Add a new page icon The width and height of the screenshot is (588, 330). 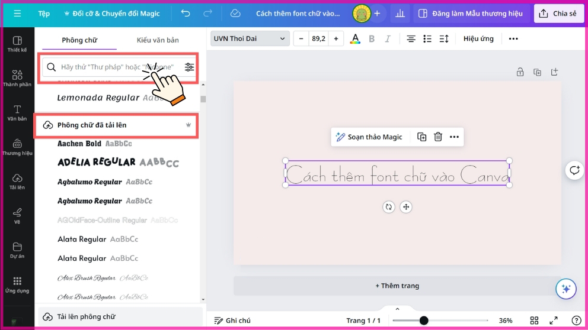pos(554,72)
